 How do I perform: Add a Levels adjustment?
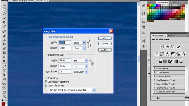point(167,47)
